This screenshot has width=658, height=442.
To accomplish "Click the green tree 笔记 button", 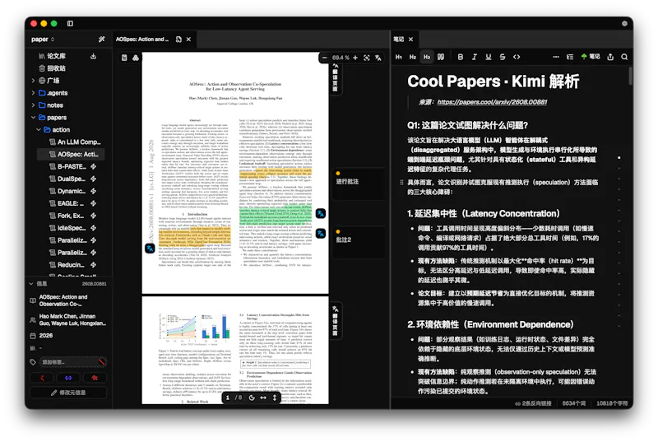I will [590, 57].
